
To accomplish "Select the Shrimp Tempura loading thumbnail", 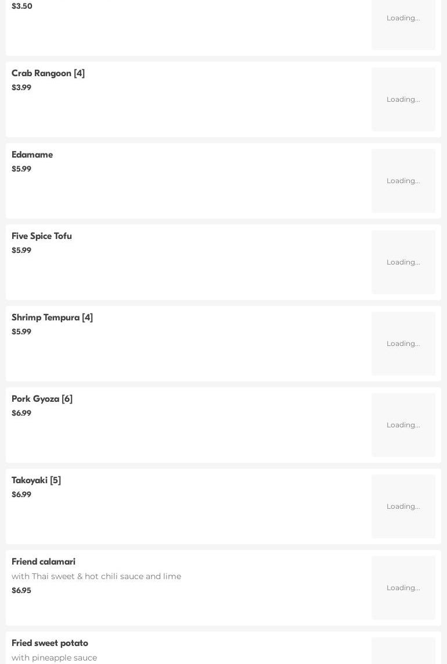I will click(x=403, y=344).
